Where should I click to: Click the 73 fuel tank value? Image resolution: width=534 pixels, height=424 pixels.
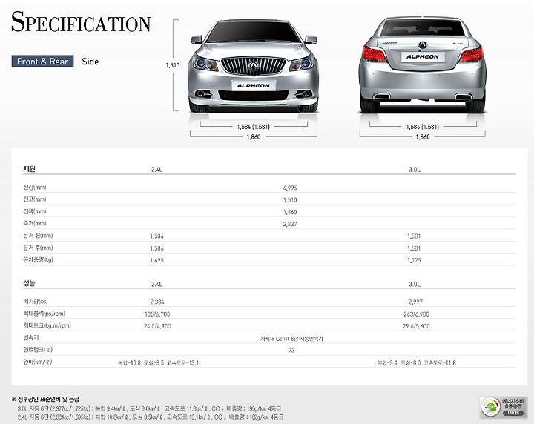291,351
